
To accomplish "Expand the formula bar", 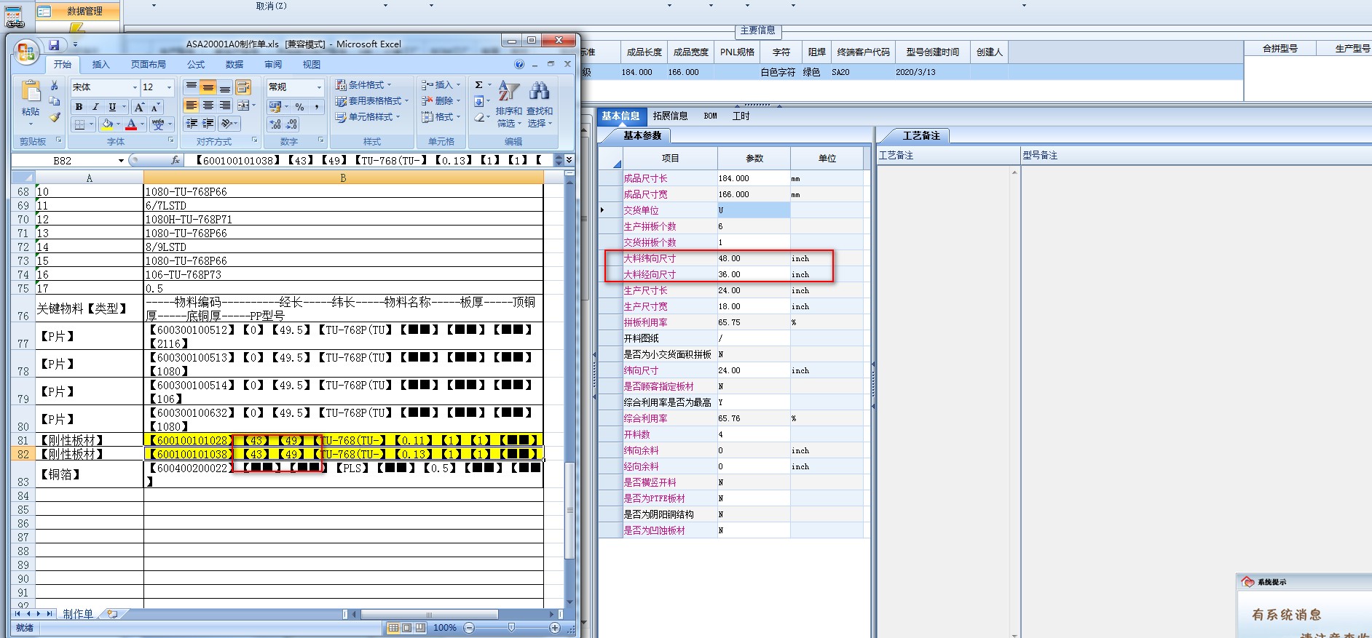I will [x=569, y=160].
